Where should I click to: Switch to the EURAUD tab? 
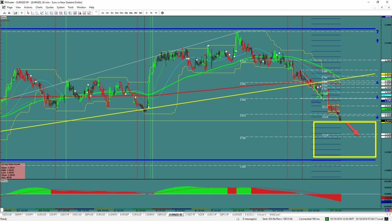pyautogui.click(x=136, y=215)
